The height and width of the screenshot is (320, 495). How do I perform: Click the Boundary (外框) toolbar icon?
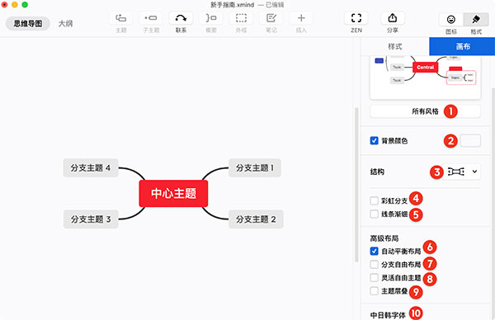click(x=241, y=18)
